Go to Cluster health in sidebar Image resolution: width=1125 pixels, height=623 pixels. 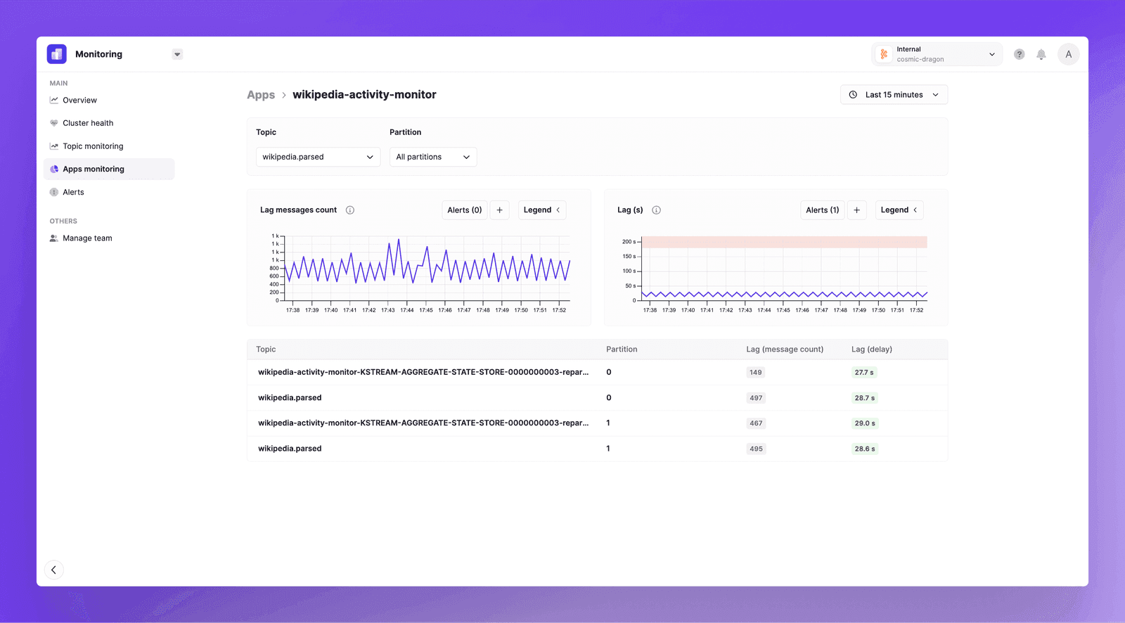88,123
